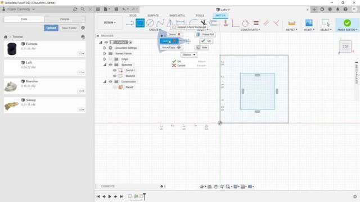Switch to the SHEET METAL tab

(x=177, y=15)
